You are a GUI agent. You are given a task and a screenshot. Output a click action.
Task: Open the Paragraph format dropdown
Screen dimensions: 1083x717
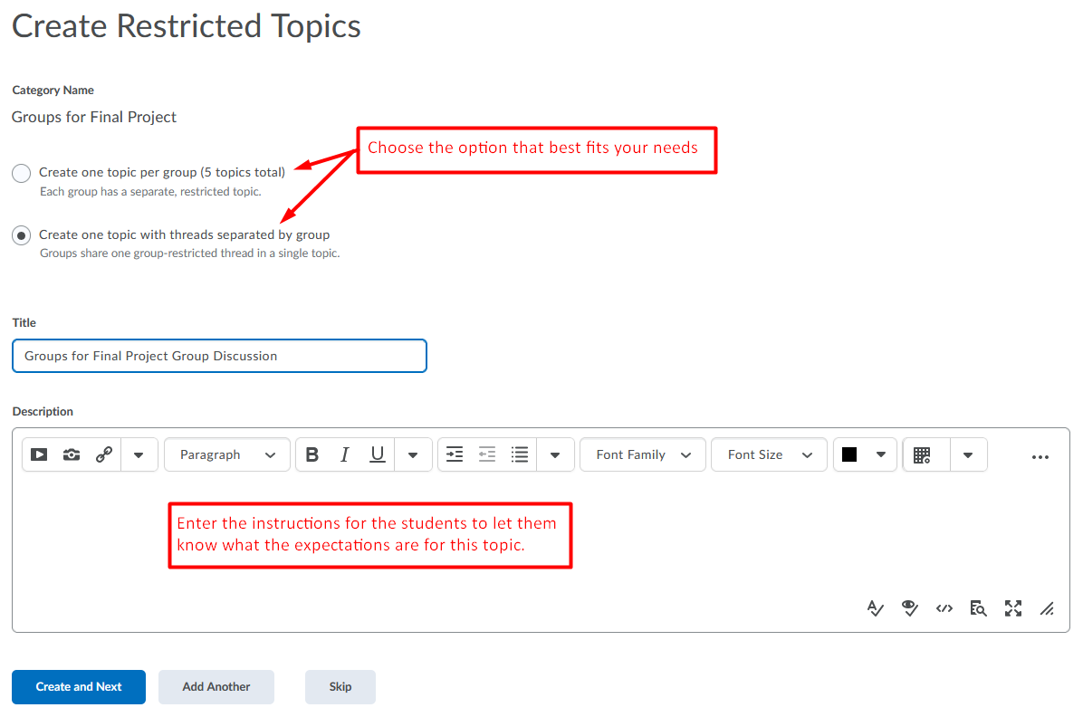[x=227, y=455]
